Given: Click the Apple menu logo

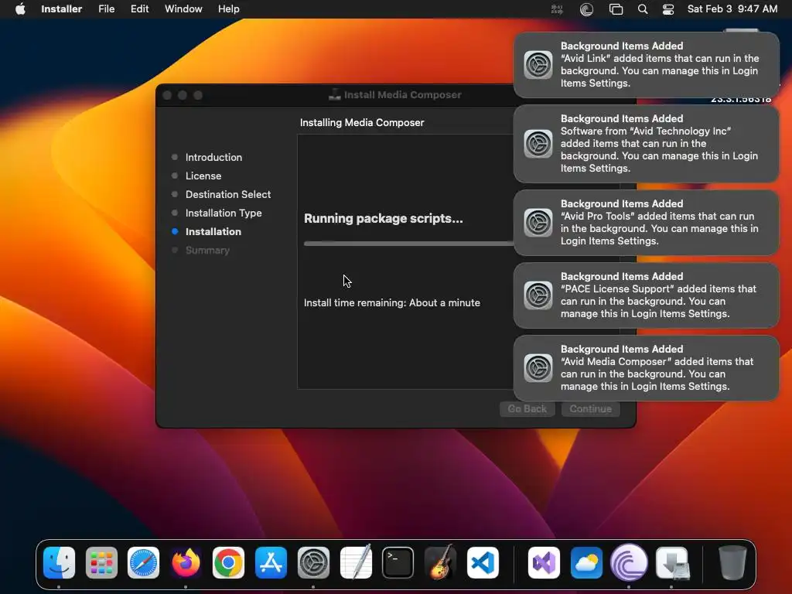Looking at the screenshot, I should [x=20, y=9].
